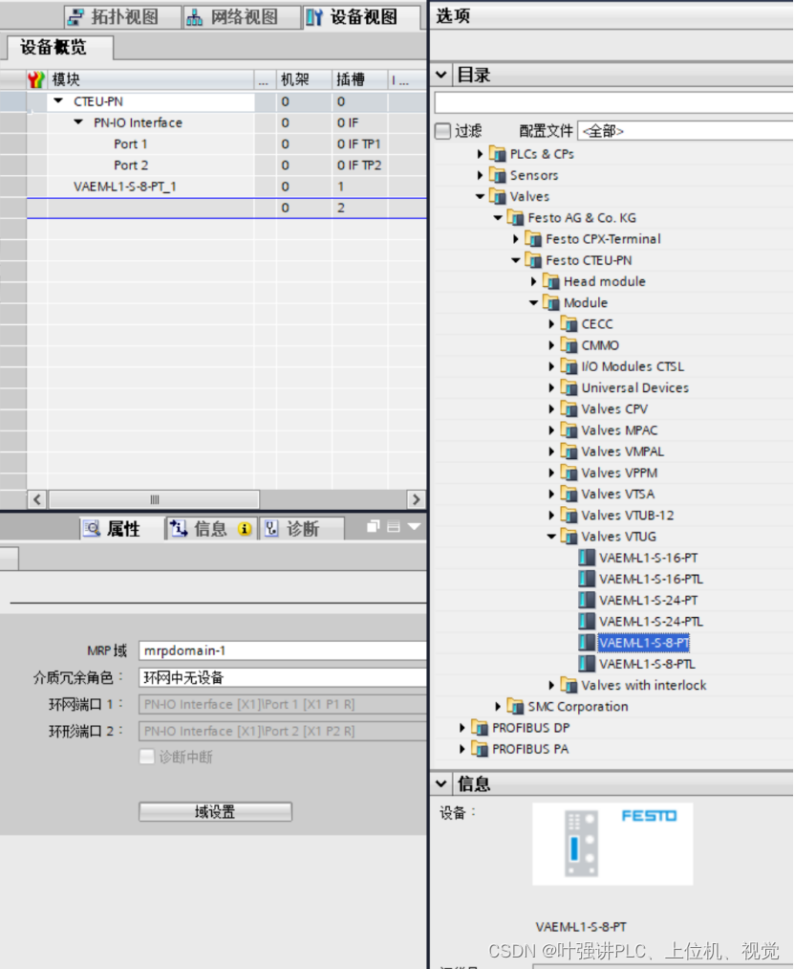The height and width of the screenshot is (969, 794).
Task: Click the 插槽 column header
Action: coord(360,79)
